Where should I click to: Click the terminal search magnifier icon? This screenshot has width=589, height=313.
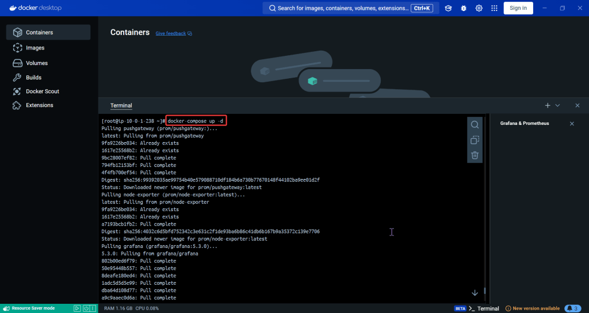475,125
